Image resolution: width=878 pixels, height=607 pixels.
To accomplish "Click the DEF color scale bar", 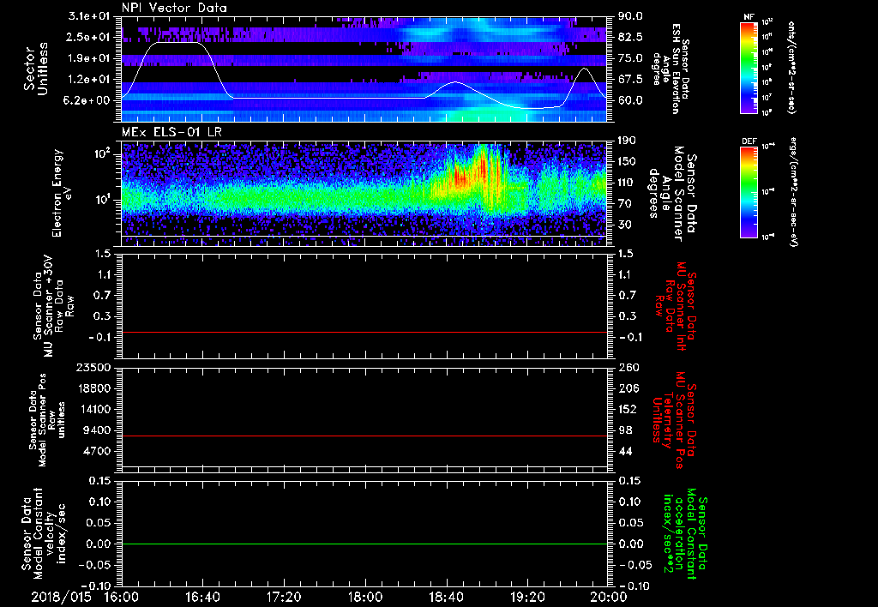I will coord(749,192).
